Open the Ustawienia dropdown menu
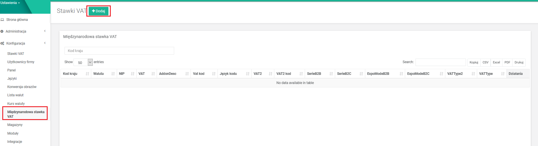 coord(10,3)
